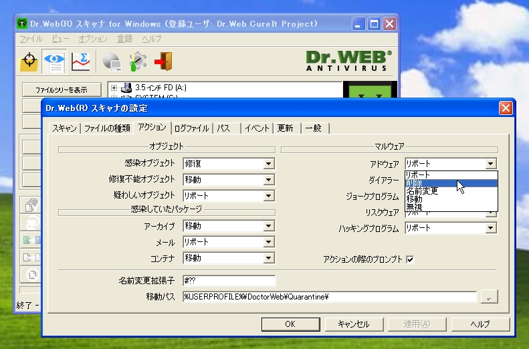
Task: Select 無視 in the adware list
Action: click(451, 207)
